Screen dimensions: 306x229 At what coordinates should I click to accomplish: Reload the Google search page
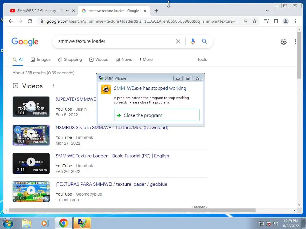[x=30, y=21]
